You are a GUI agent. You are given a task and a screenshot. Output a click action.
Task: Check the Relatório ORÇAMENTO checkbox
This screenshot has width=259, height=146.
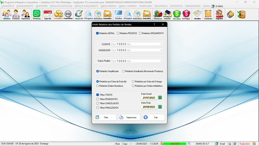coord(140,33)
